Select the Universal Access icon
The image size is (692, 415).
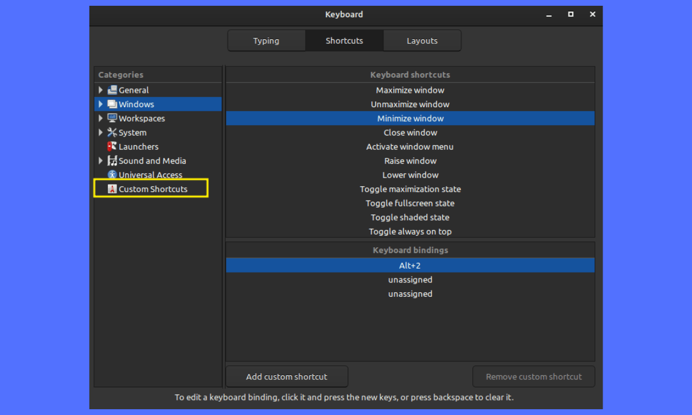click(112, 175)
